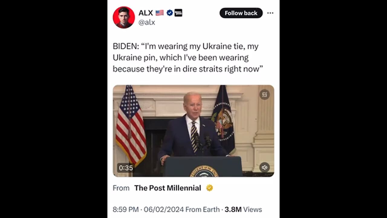Open ALX's profile picture avatar
Screen dimensions: 387x218
click(124, 17)
